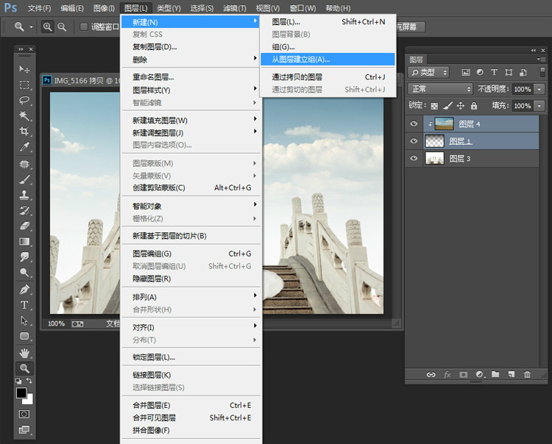Click the foreground color black swatch
The width and height of the screenshot is (552, 444).
click(x=21, y=393)
